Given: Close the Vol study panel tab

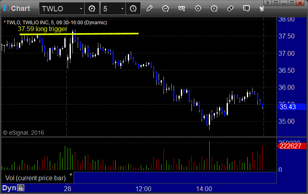Looking at the screenshot, I should [71, 174].
